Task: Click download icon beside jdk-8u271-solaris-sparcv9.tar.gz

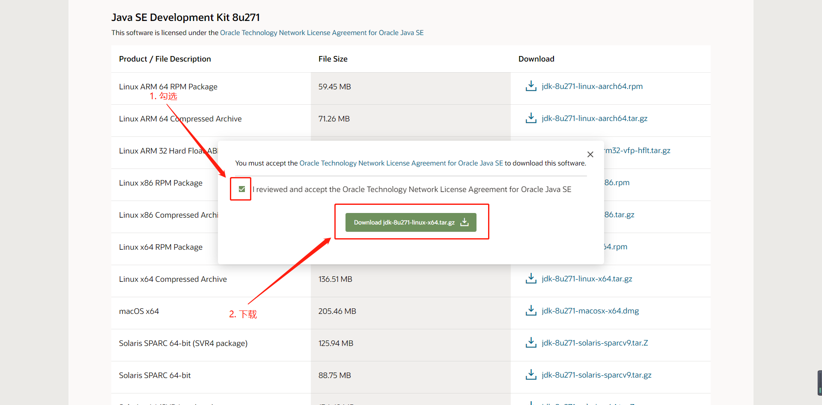Action: pos(531,375)
